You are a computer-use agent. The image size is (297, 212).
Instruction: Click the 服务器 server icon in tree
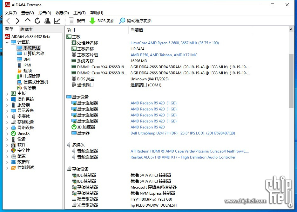pos(13,105)
